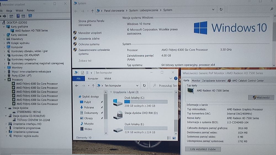
Task: Open address bar history dropdown in System window
Action: coord(213,9)
